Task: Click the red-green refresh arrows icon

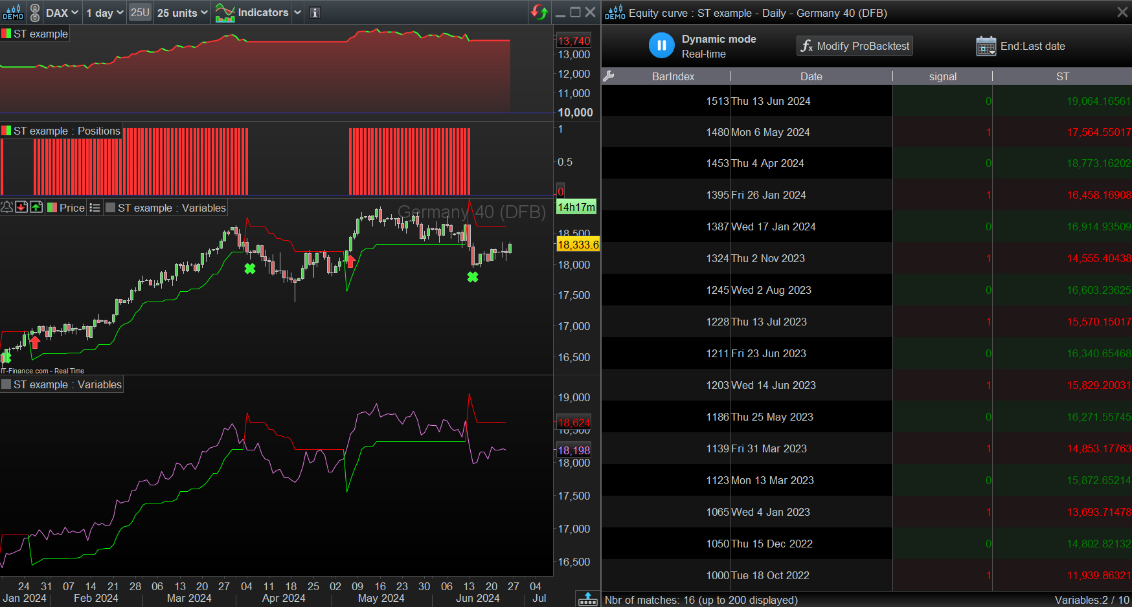Action: [x=539, y=12]
